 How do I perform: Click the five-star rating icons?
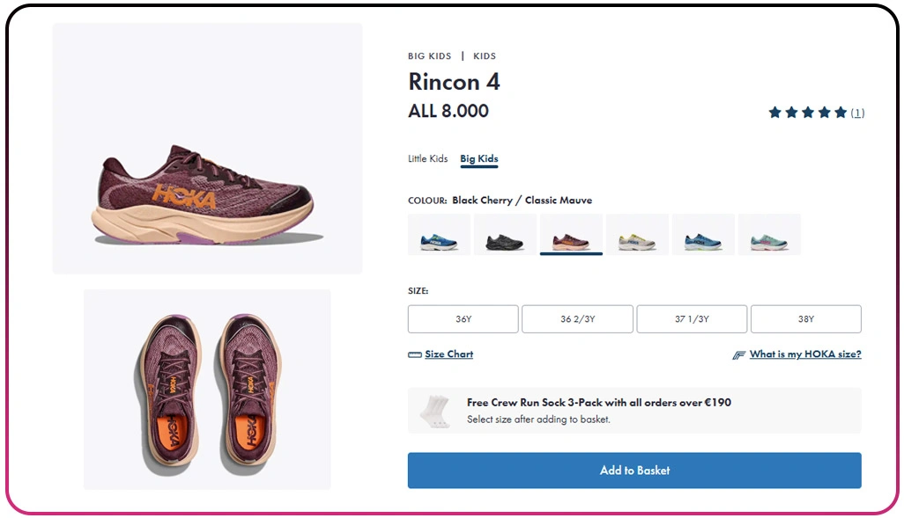(x=807, y=113)
